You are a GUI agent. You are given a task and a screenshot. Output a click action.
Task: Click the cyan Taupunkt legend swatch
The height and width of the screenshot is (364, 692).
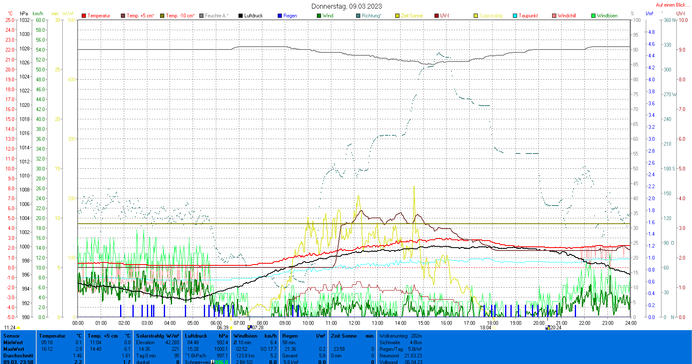515,16
